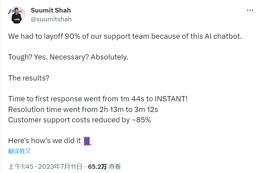Click the 翻译推文 translate link
Screen dimensions: 261x173
[20, 151]
